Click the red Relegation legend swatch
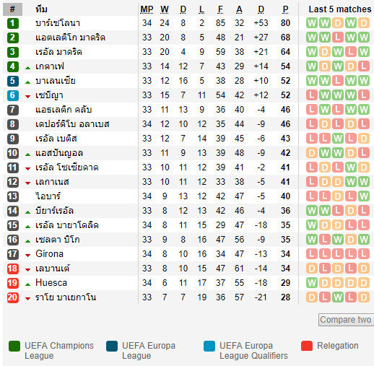The height and width of the screenshot is (366, 374). 307,346
